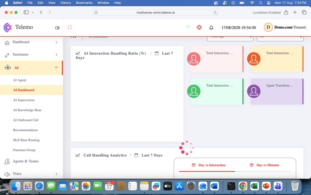This screenshot has height=195, width=311.
Task: Click the AI robot icon in sidebar
Action: pos(8,67)
